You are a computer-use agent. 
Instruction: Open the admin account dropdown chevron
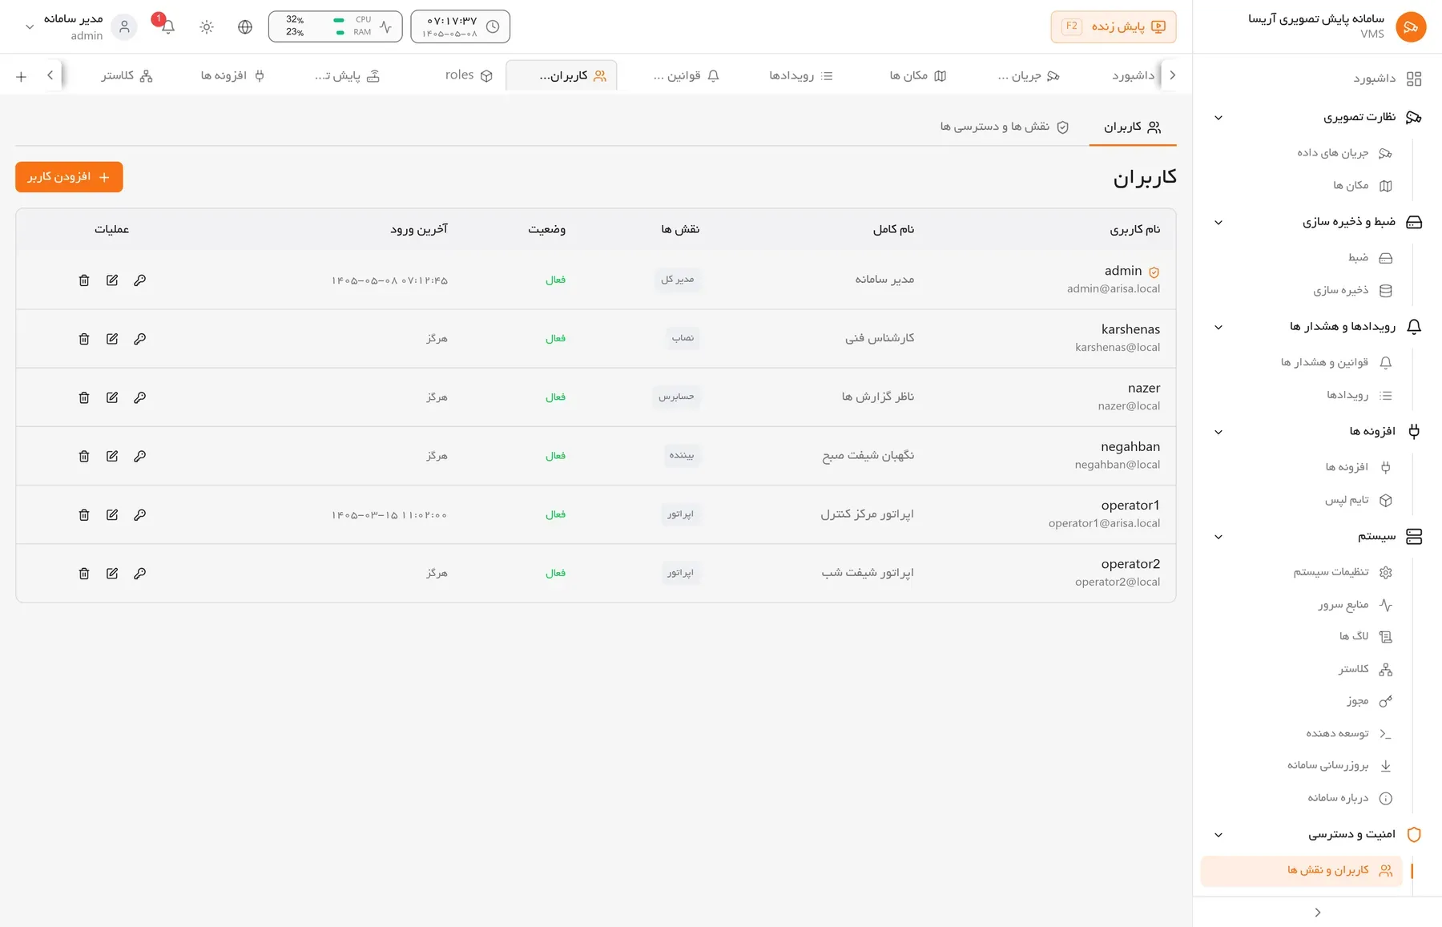30,26
